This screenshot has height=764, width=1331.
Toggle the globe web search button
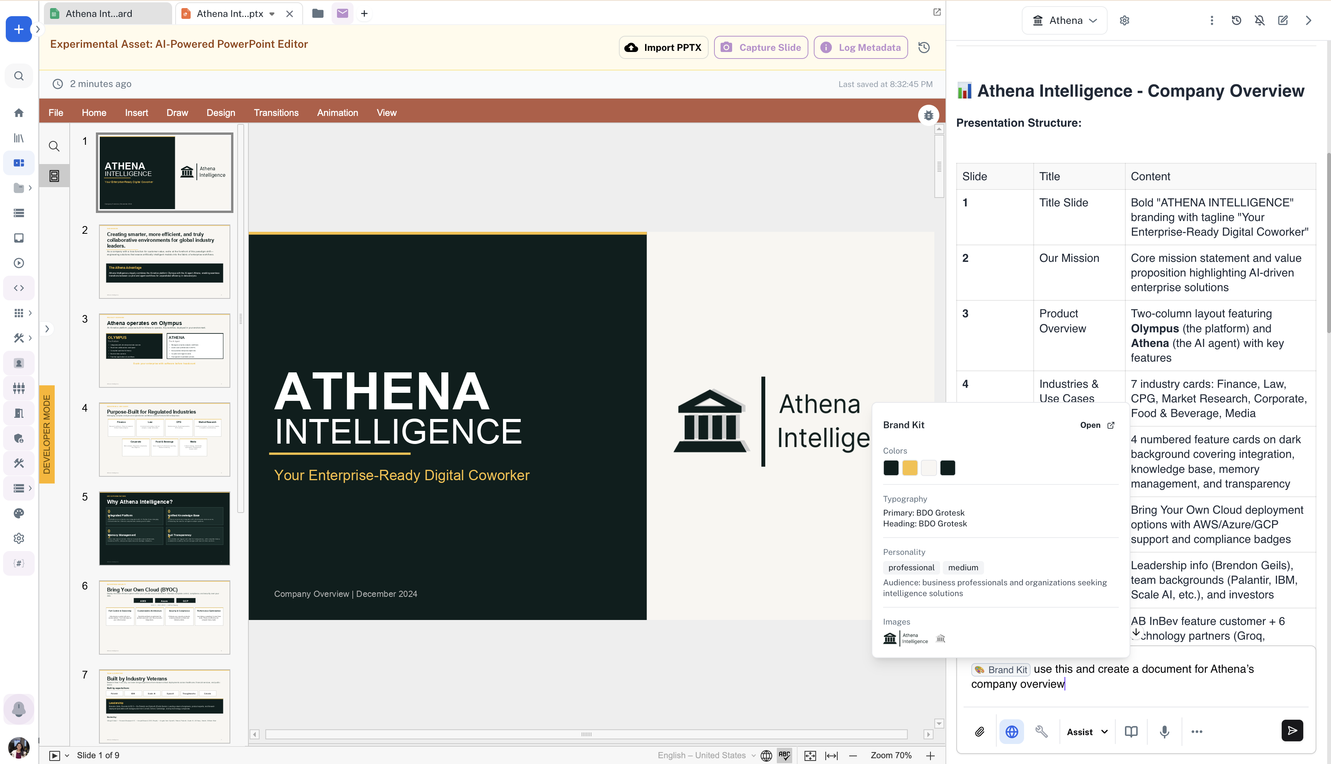click(1011, 732)
